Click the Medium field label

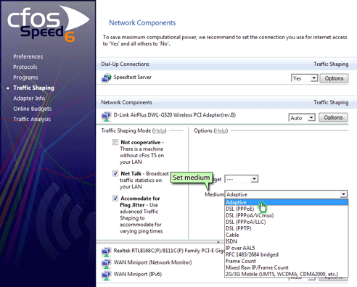pos(214,194)
